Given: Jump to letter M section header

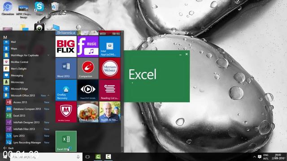Looking at the screenshot, I should pos(5,37).
